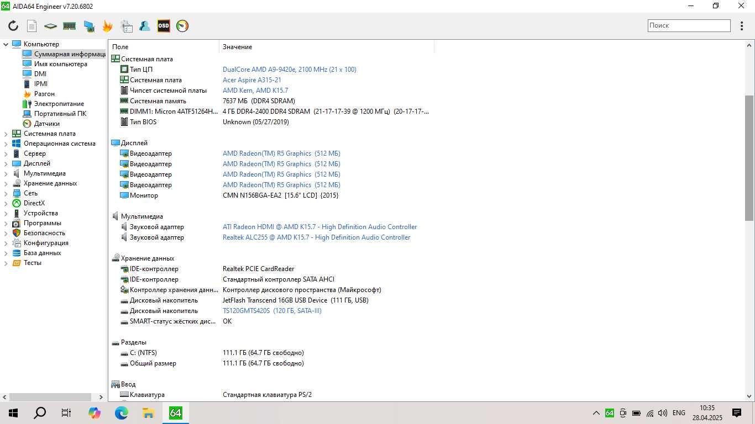The height and width of the screenshot is (424, 755).
Task: Launch the System Stability Test flame icon
Action: (107, 26)
